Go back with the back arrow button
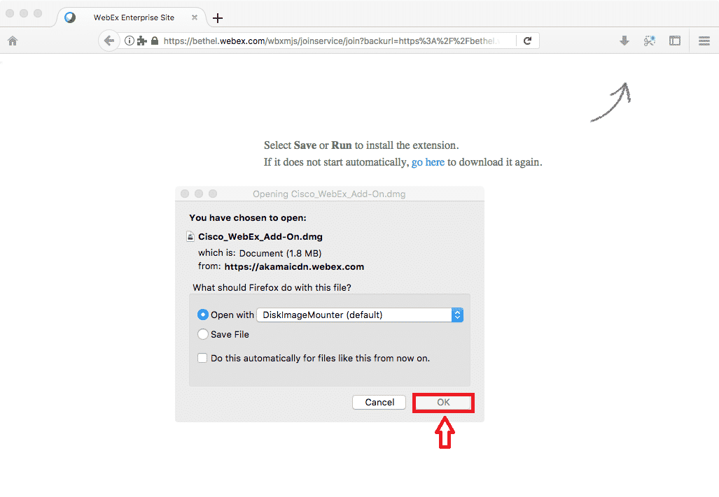This screenshot has height=497, width=719. coord(109,41)
